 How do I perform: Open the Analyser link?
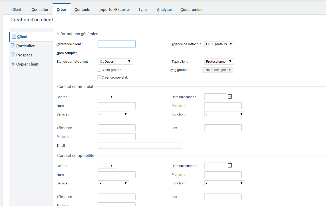click(164, 10)
